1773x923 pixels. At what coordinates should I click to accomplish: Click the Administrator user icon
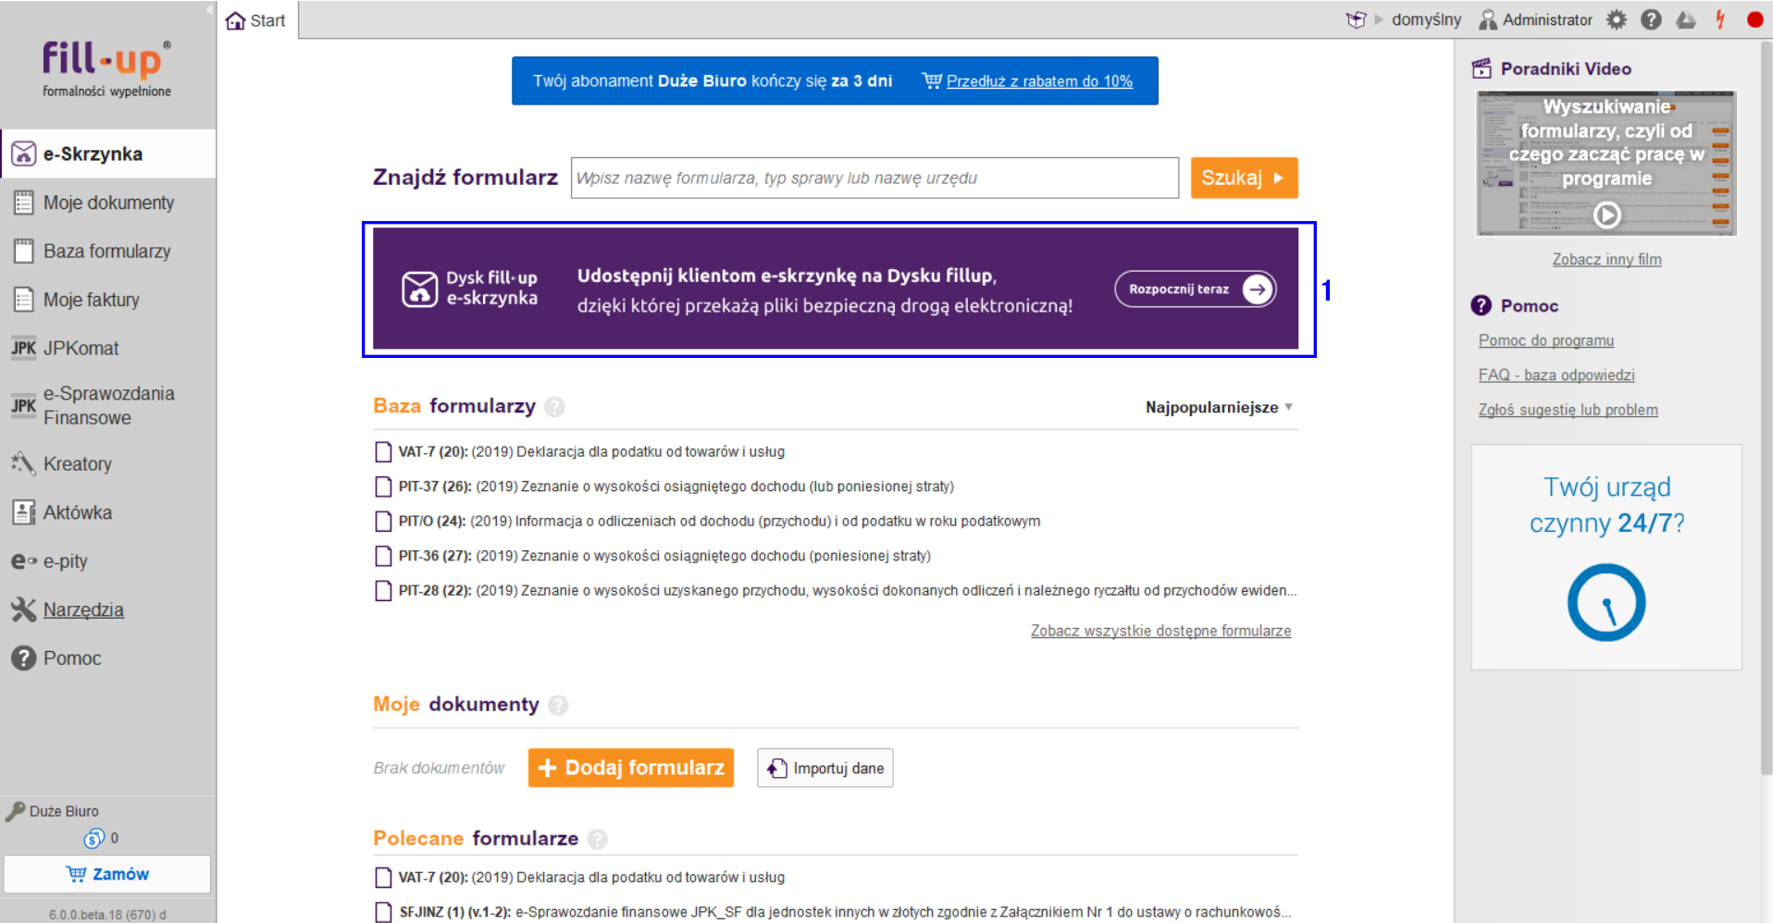click(1487, 19)
